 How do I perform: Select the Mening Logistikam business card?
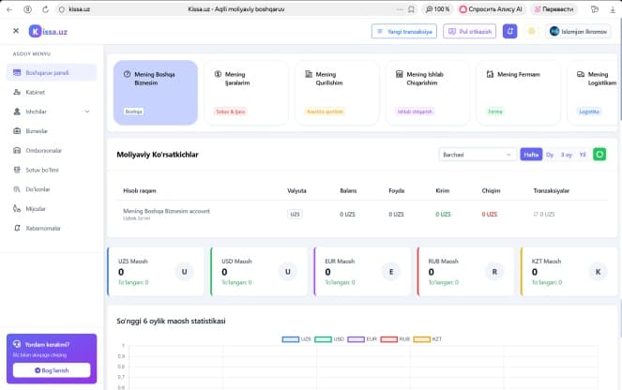tap(594, 93)
